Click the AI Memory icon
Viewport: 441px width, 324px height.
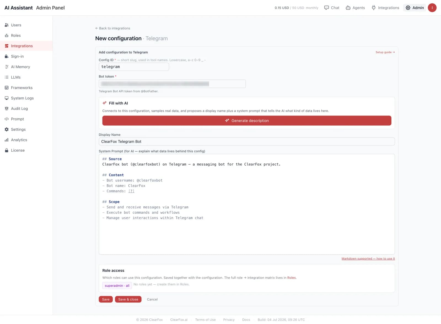(x=7, y=67)
